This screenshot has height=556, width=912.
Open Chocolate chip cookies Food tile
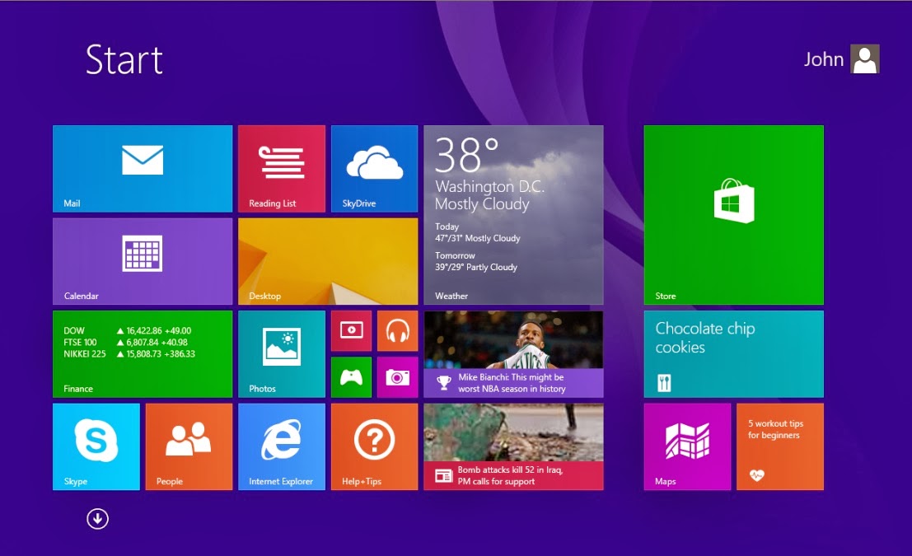pyautogui.click(x=734, y=354)
